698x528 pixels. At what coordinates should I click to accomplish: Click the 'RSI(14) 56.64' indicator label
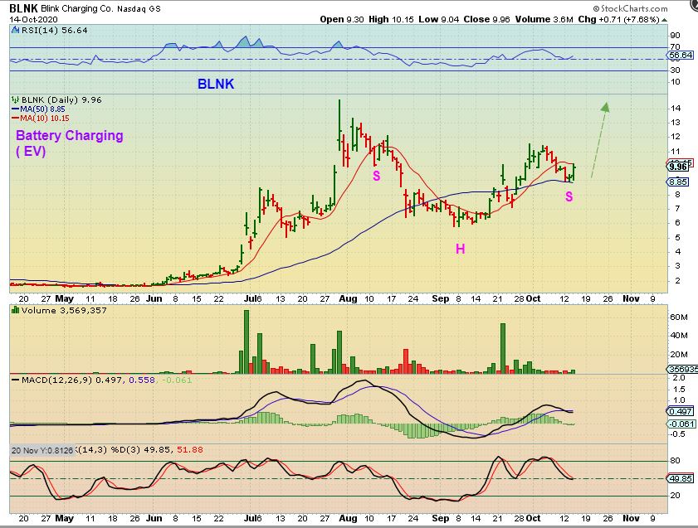click(54, 30)
